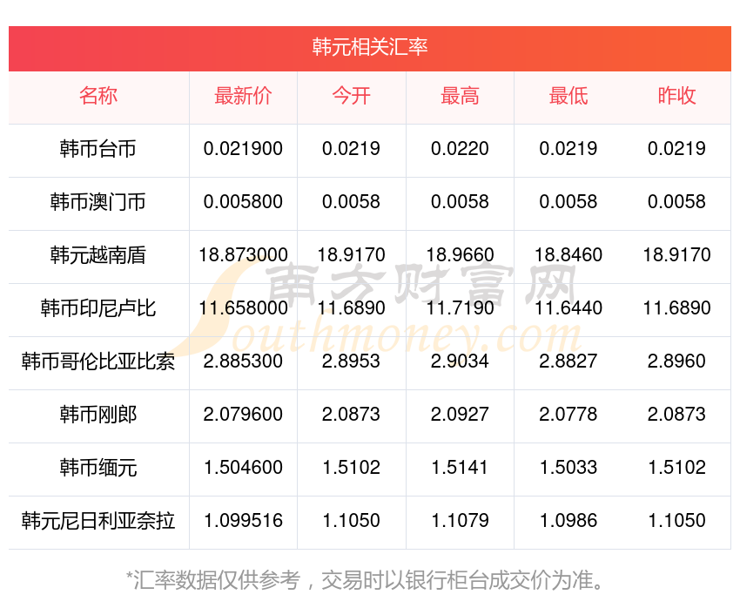Click latest price 1.099516
The height and width of the screenshot is (608, 740).
coord(243,521)
